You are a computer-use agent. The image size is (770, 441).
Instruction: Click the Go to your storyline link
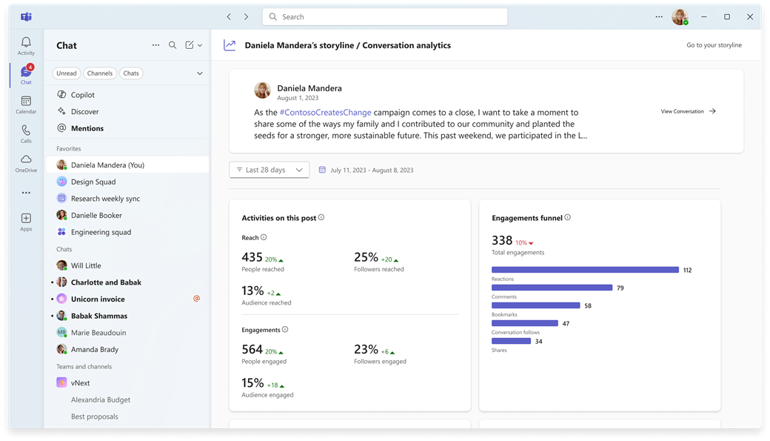713,44
